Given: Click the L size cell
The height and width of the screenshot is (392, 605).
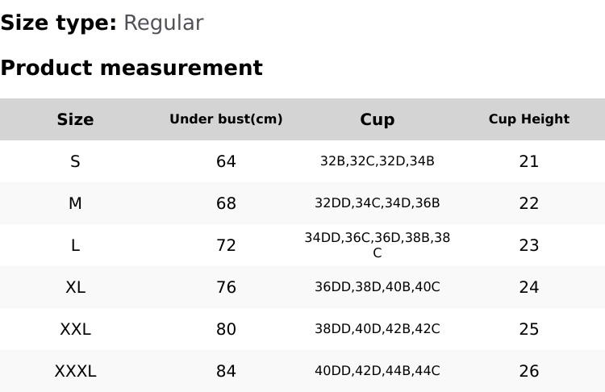Looking at the screenshot, I should (x=75, y=245).
